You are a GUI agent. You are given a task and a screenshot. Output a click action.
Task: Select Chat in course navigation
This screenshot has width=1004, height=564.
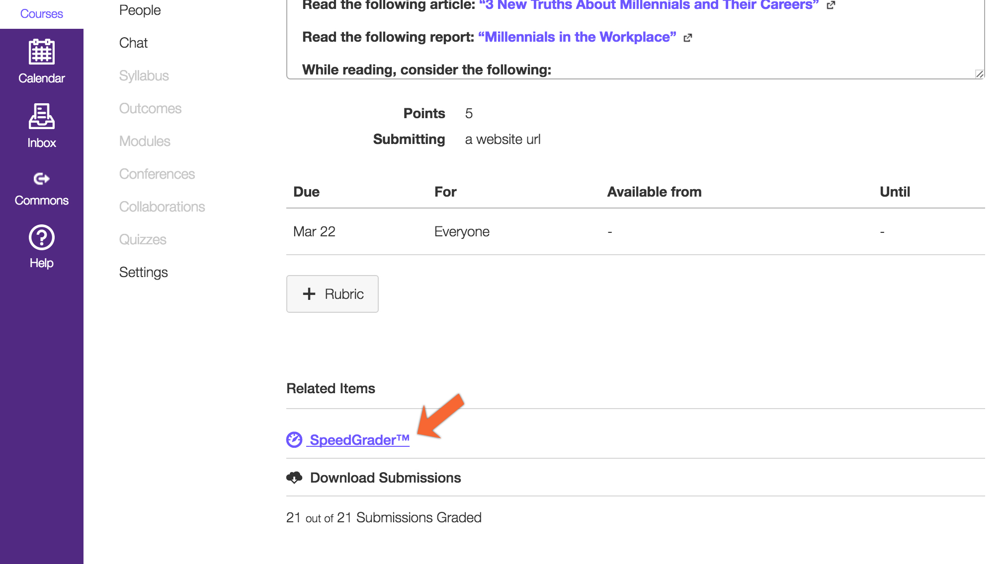[133, 43]
